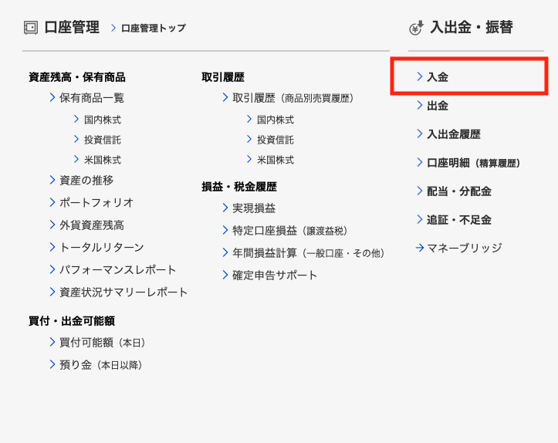
Task: Open 資産の推移 link
Action: [86, 180]
